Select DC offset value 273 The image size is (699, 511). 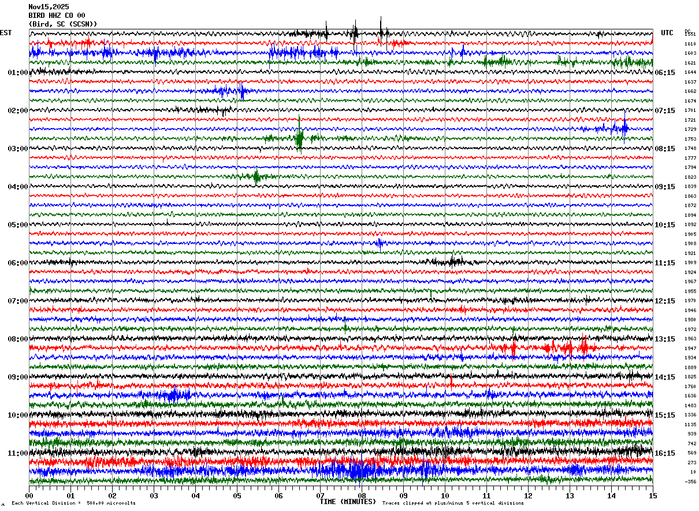(x=692, y=463)
